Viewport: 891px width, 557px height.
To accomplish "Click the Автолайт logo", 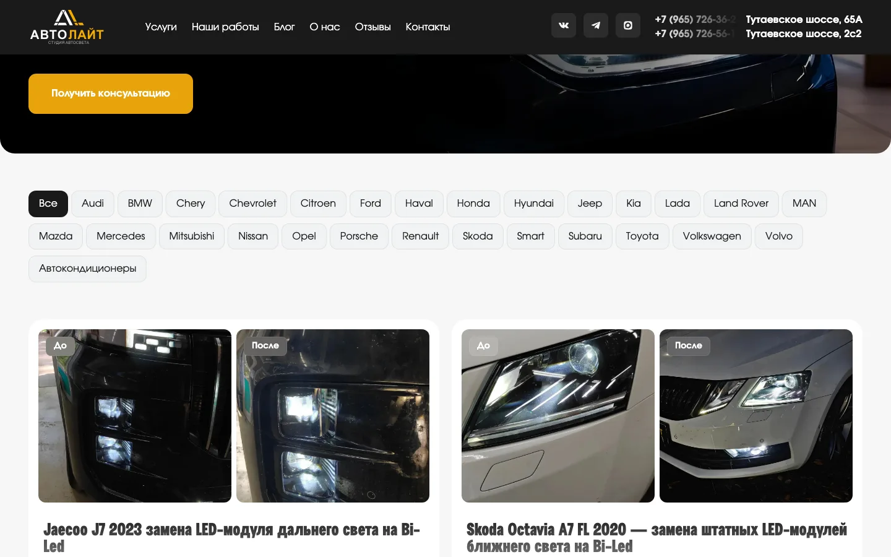I will 67,27.
